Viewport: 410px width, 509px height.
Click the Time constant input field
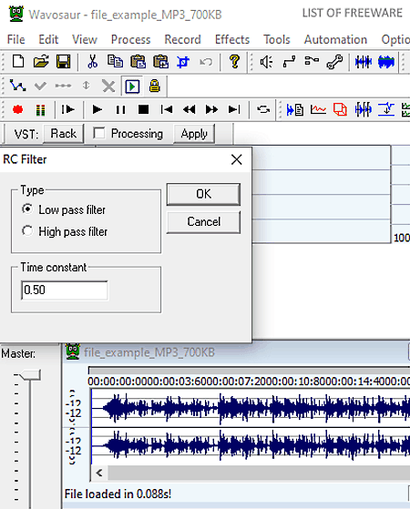tap(65, 290)
